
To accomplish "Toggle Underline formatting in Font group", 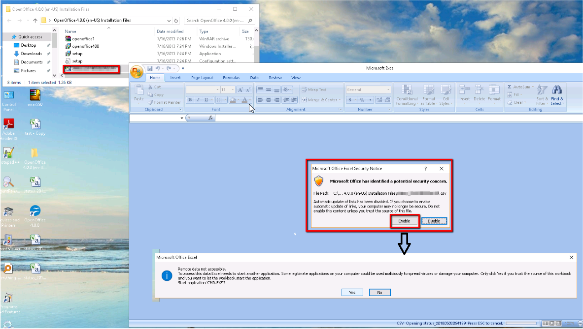I will (x=206, y=100).
